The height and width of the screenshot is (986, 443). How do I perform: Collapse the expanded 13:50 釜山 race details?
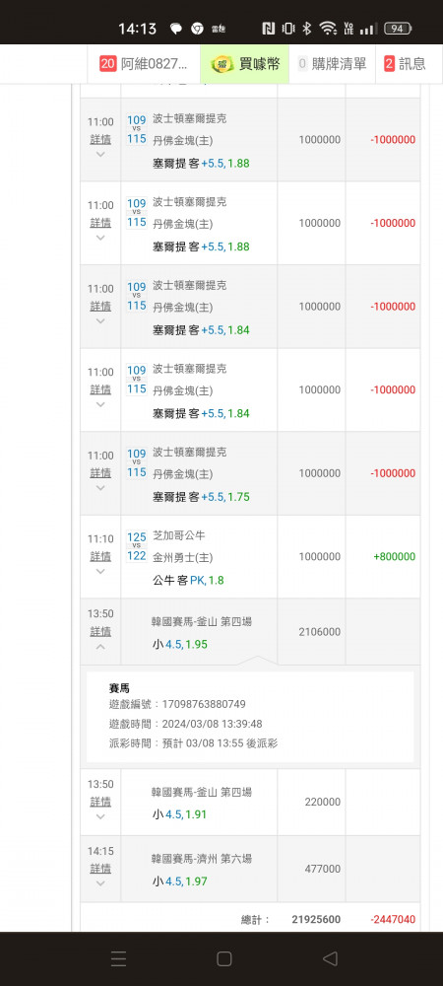[100, 647]
